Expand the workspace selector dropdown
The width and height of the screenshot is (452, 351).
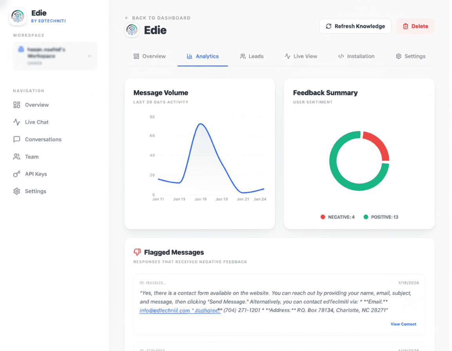pyautogui.click(x=89, y=56)
